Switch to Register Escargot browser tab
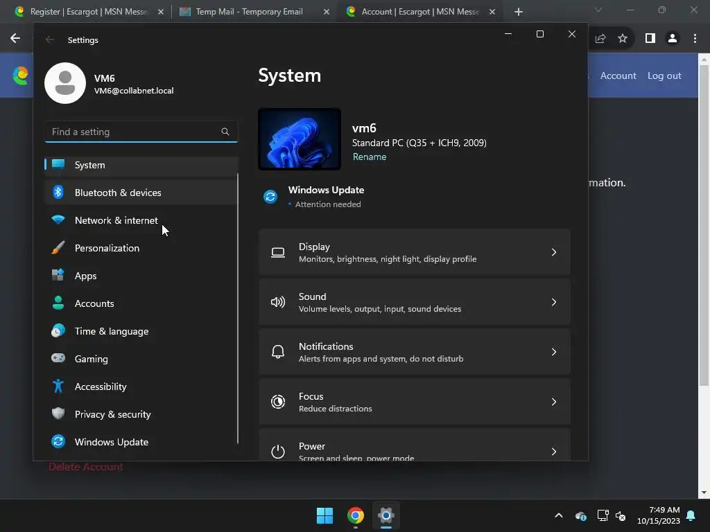 coord(89,12)
